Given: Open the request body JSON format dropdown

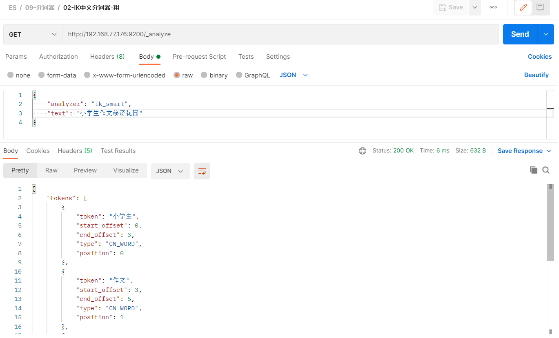Looking at the screenshot, I should (x=294, y=75).
